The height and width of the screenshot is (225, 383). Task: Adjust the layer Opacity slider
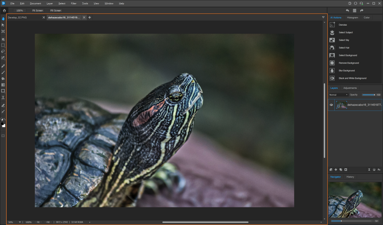point(368,95)
